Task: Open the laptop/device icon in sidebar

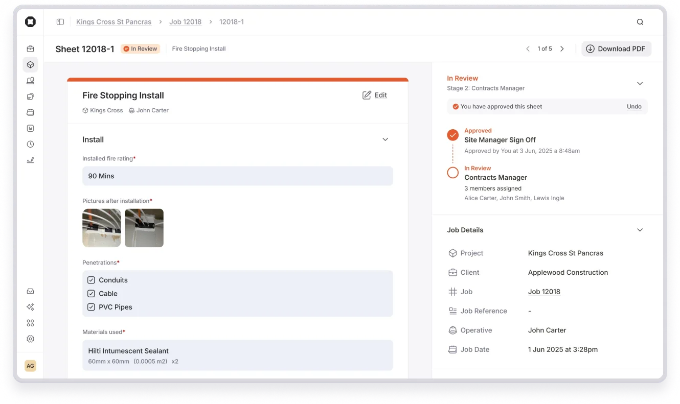Action: [30, 81]
